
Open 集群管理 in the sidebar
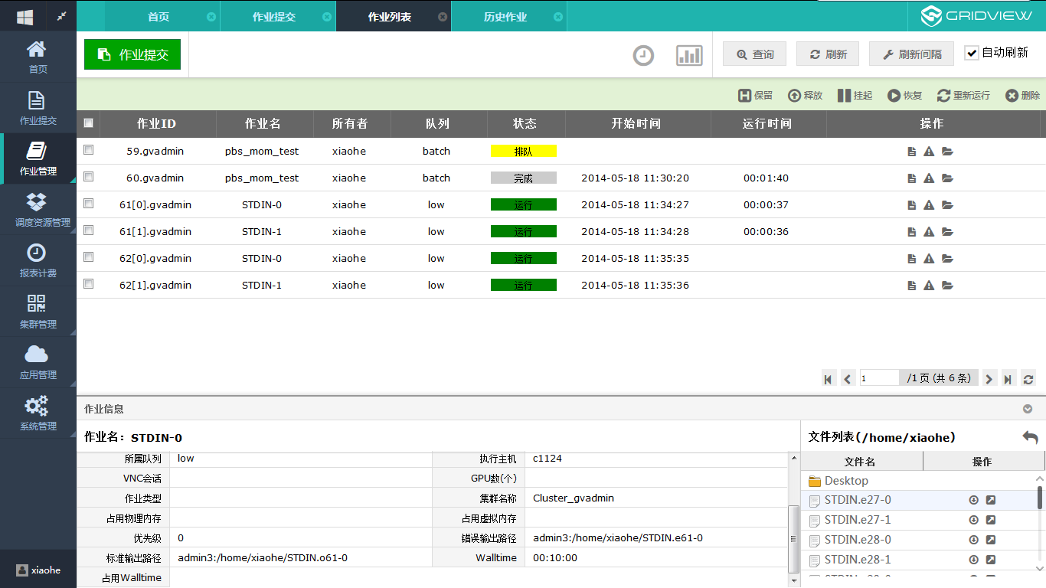[38, 312]
